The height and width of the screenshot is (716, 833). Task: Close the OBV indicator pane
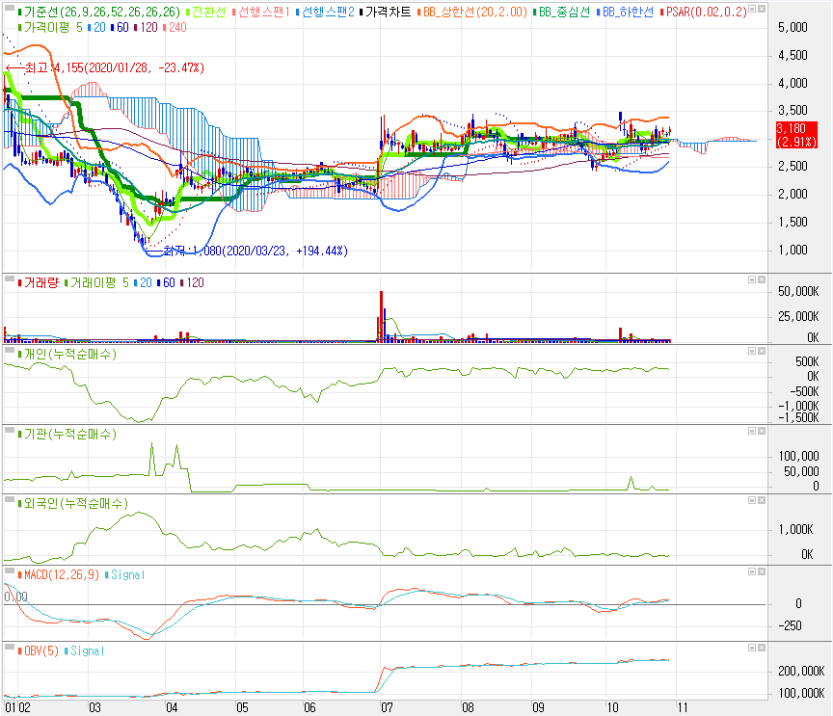point(762,648)
